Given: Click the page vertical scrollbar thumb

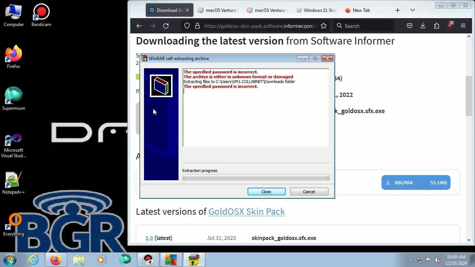Looking at the screenshot, I should [469, 95].
